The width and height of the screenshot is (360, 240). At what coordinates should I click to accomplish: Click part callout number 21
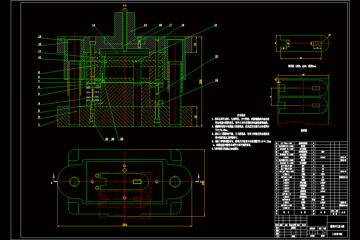pyautogui.click(x=217, y=80)
